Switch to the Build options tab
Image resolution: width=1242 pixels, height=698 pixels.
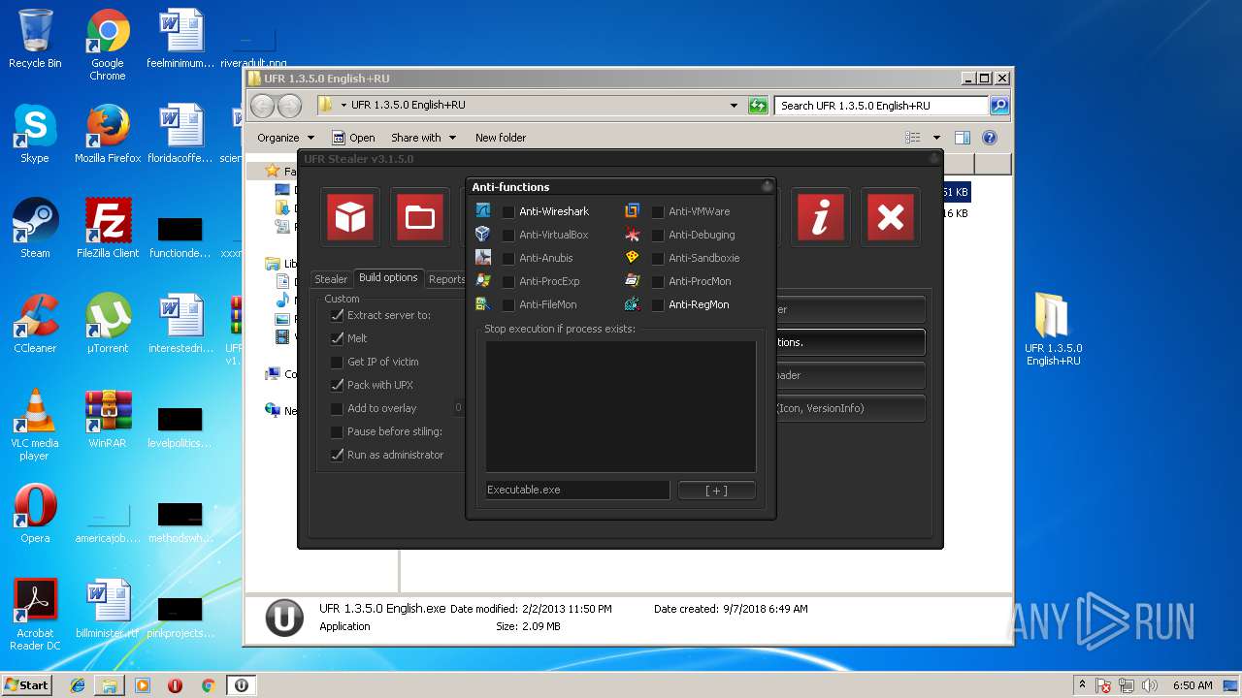click(388, 278)
